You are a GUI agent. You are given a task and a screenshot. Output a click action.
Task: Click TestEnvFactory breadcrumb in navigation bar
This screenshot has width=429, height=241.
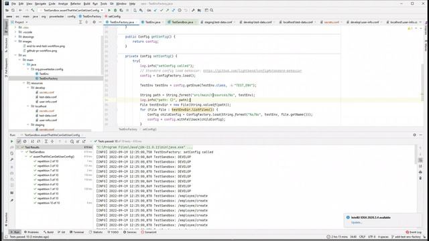(x=90, y=16)
